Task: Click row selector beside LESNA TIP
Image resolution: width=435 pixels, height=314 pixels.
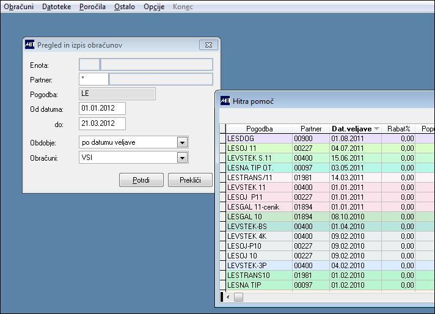Action: point(223,285)
